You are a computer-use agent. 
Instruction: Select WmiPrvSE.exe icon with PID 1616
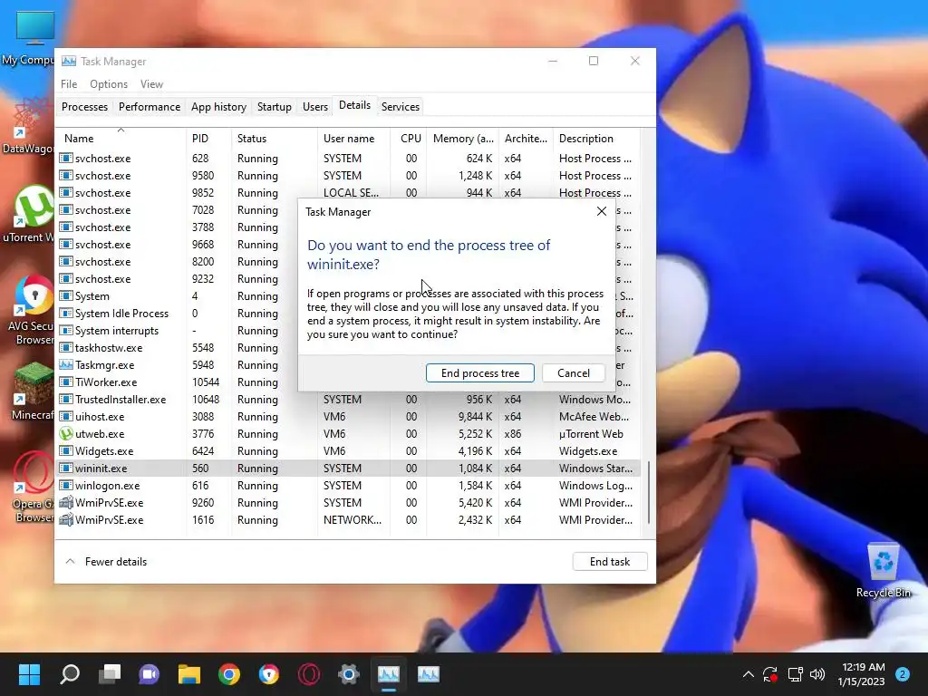click(65, 519)
